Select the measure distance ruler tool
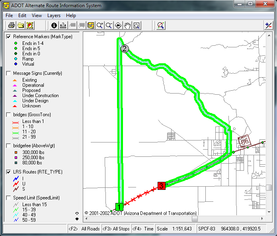Screen dimensions: 277x236 63,25
